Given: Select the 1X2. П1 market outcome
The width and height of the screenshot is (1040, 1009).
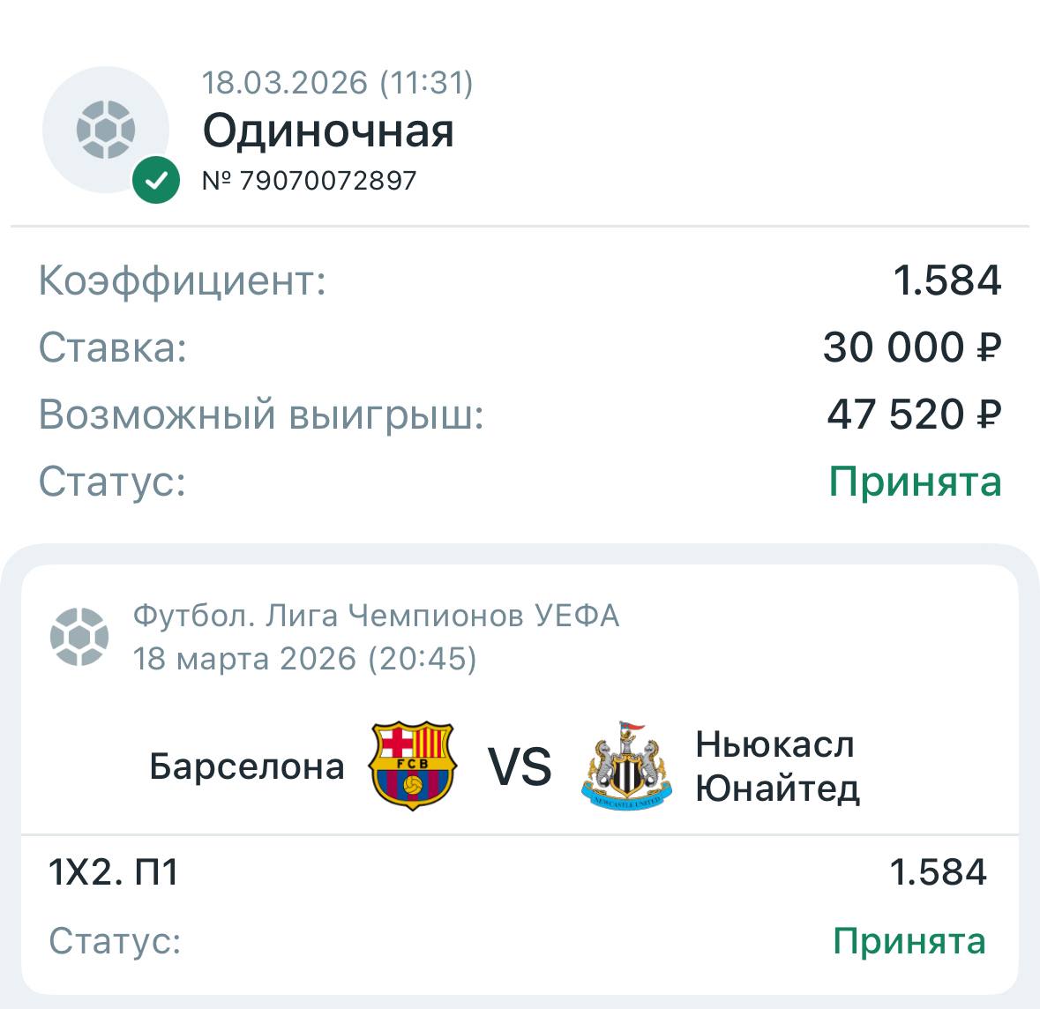Looking at the screenshot, I should pyautogui.click(x=114, y=872).
